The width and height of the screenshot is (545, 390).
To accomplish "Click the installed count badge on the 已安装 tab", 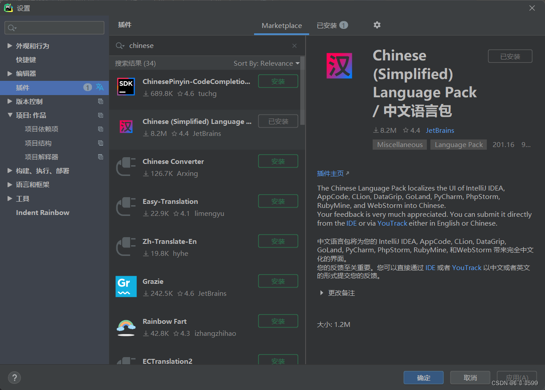I will 343,25.
